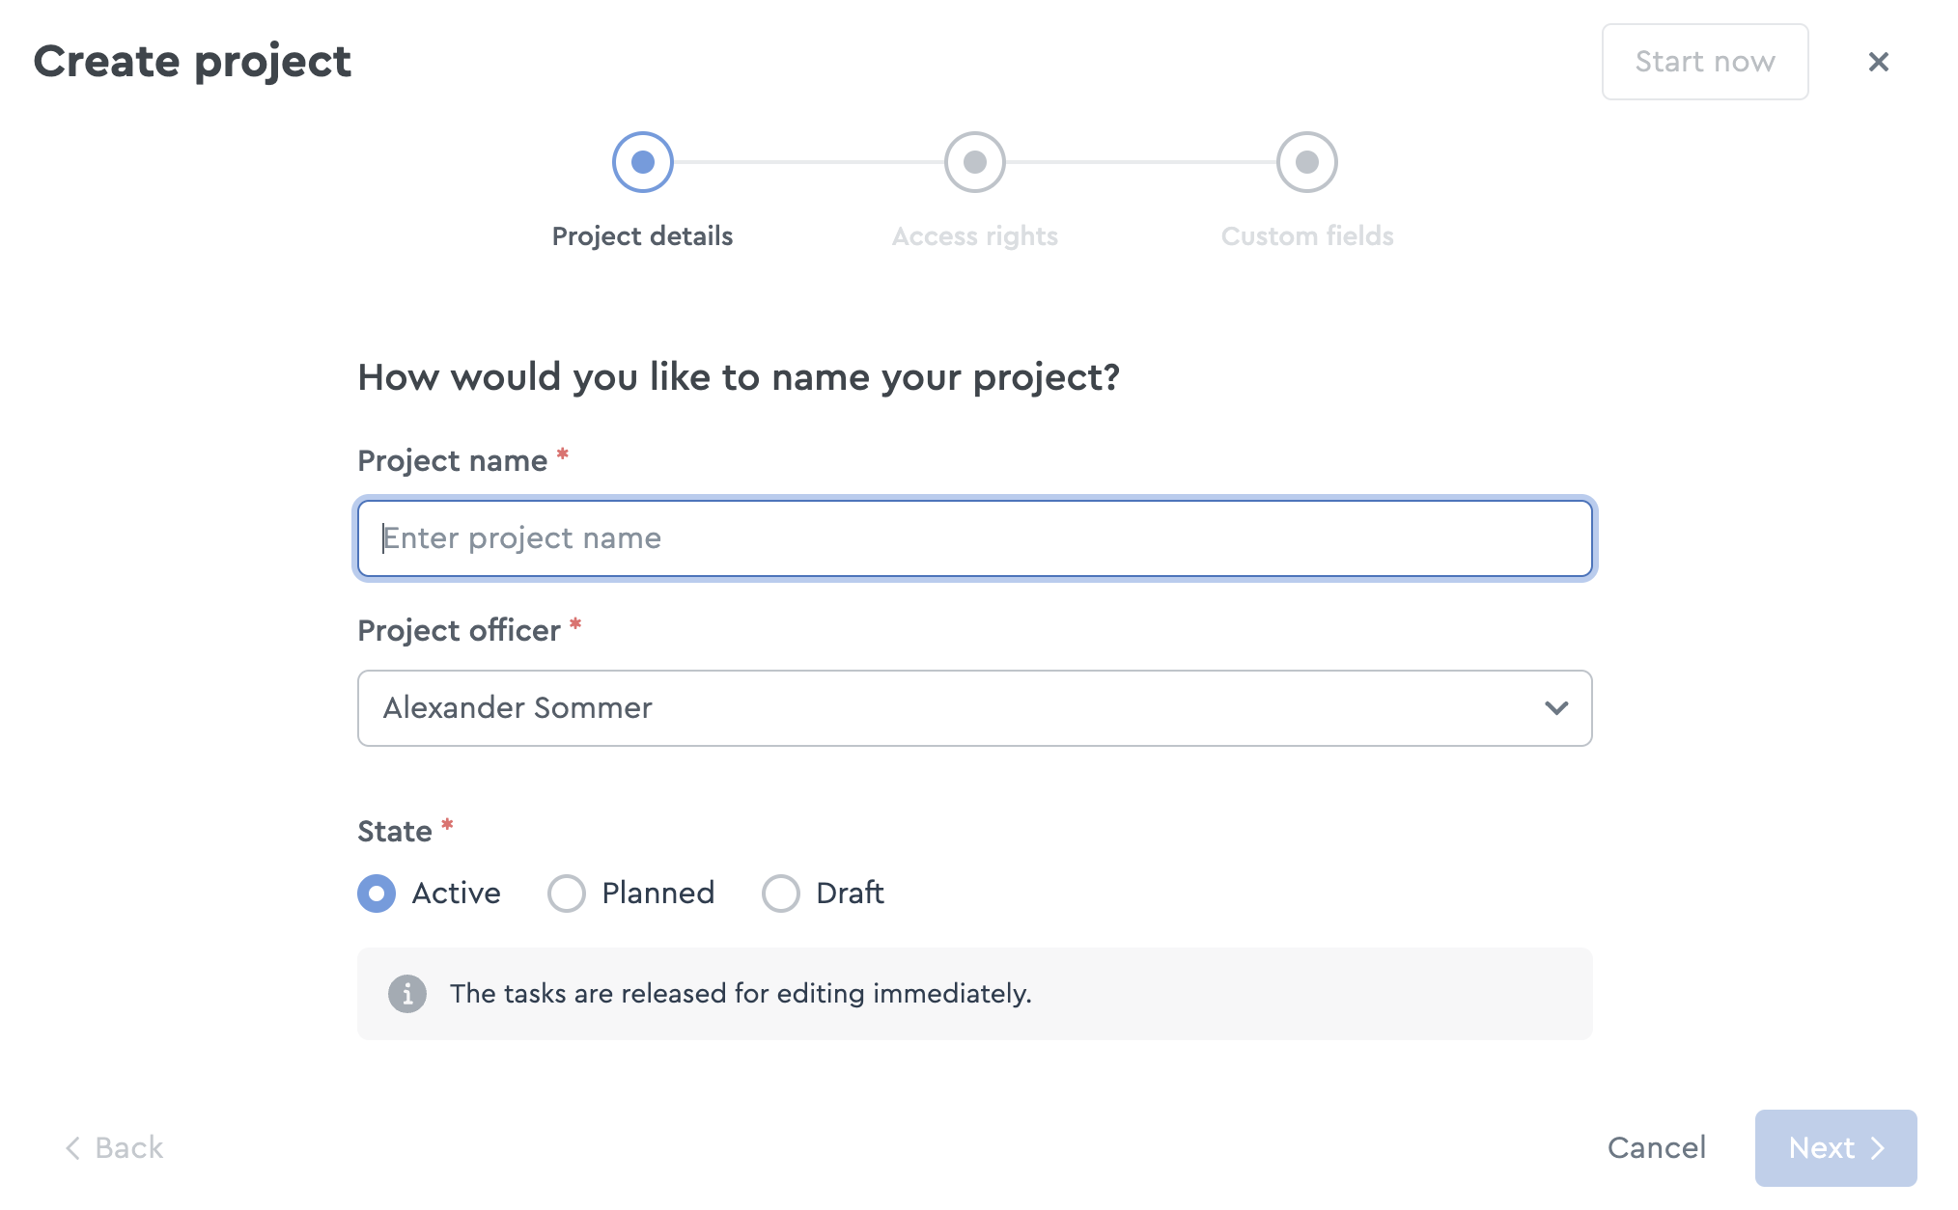Select the Active state radio button
Viewport: 1958px width, 1210px height.
click(x=376, y=894)
